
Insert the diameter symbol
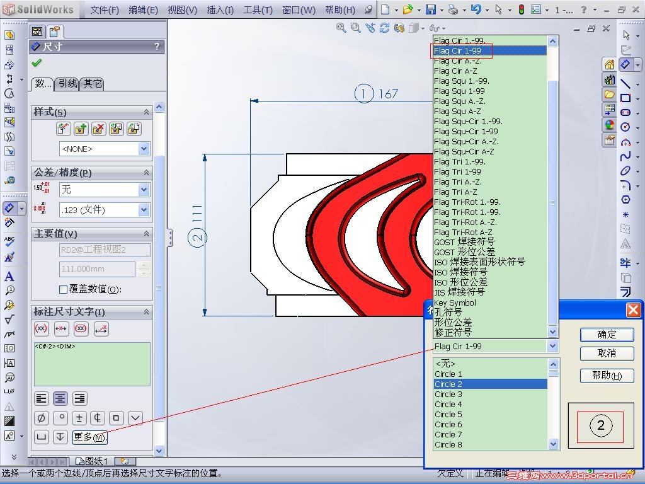41,418
